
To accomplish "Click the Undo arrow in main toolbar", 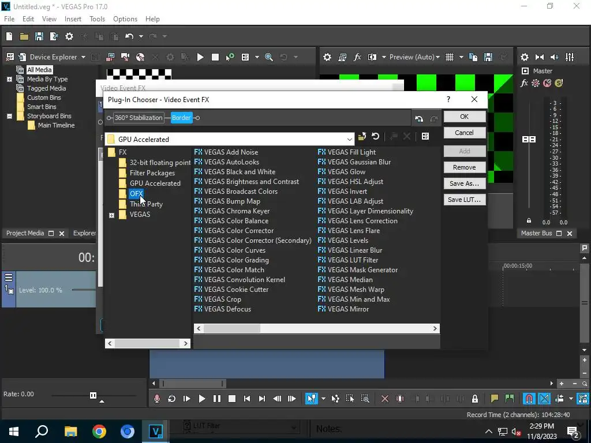I will pos(129,36).
